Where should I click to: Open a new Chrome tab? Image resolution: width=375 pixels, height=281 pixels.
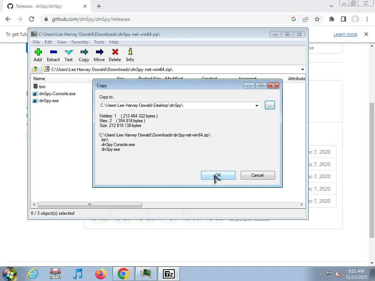tap(99, 6)
